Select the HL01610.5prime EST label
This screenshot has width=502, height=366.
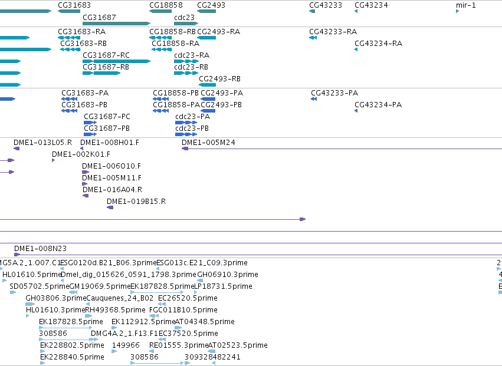click(32, 275)
